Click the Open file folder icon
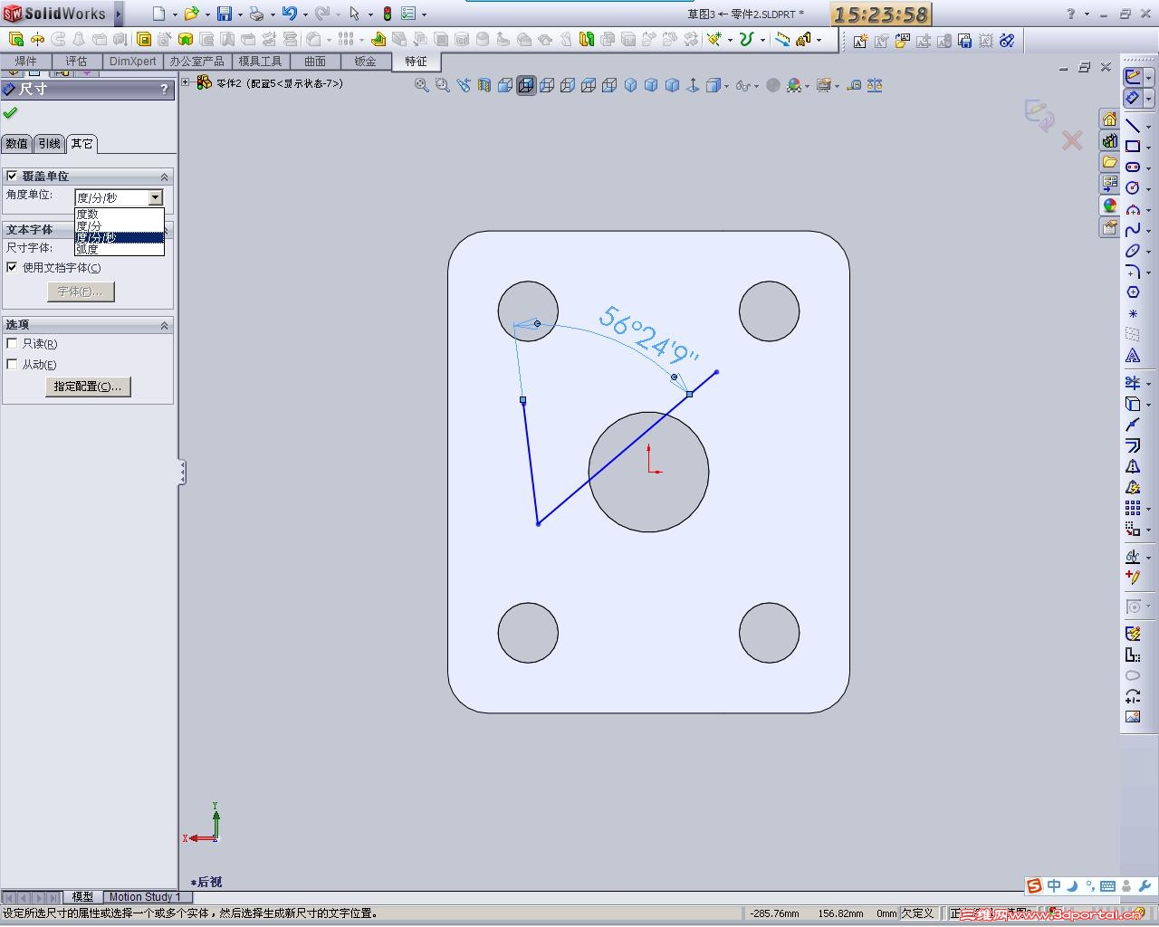The image size is (1159, 927). (191, 14)
